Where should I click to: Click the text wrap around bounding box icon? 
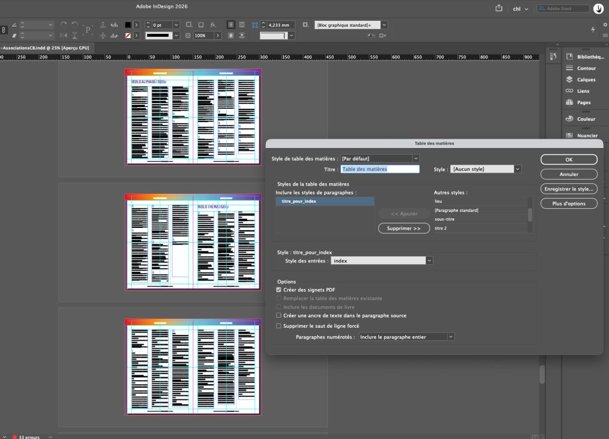coord(241,24)
